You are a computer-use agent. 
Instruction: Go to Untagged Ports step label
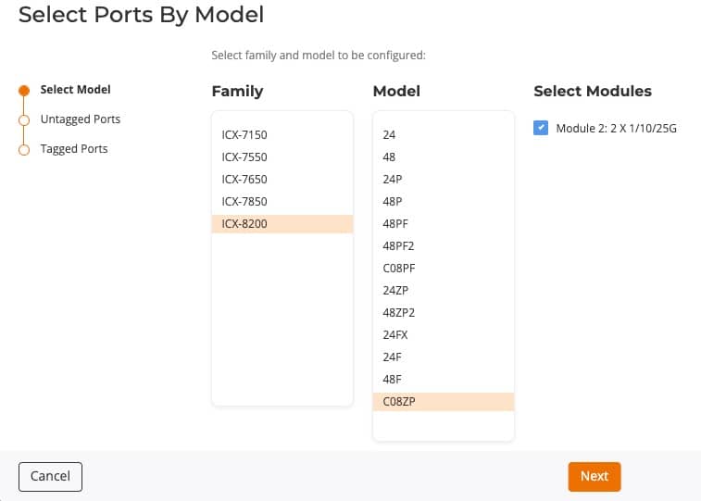click(x=81, y=119)
